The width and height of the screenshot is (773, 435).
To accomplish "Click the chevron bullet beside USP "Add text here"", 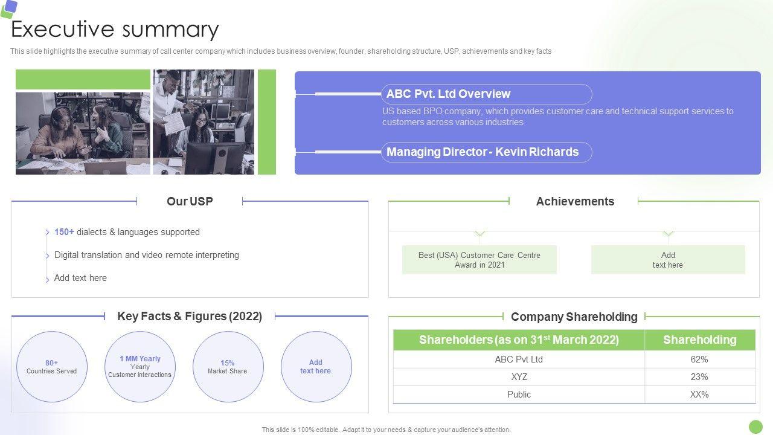I will coord(47,279).
